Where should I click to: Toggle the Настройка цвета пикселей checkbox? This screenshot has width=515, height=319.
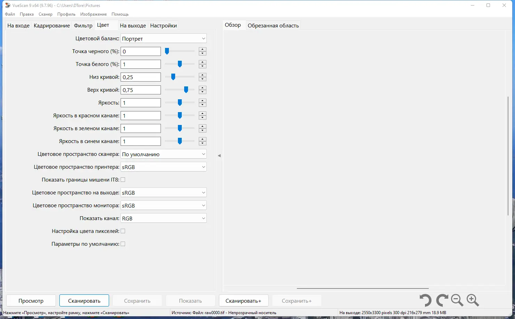[x=123, y=231]
